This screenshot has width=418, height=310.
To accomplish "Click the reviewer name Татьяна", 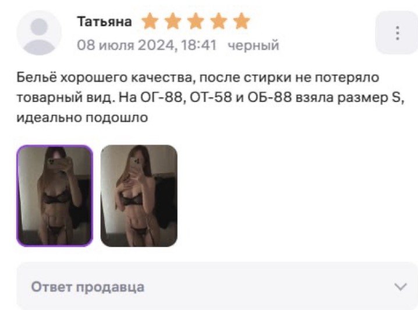I will [105, 22].
